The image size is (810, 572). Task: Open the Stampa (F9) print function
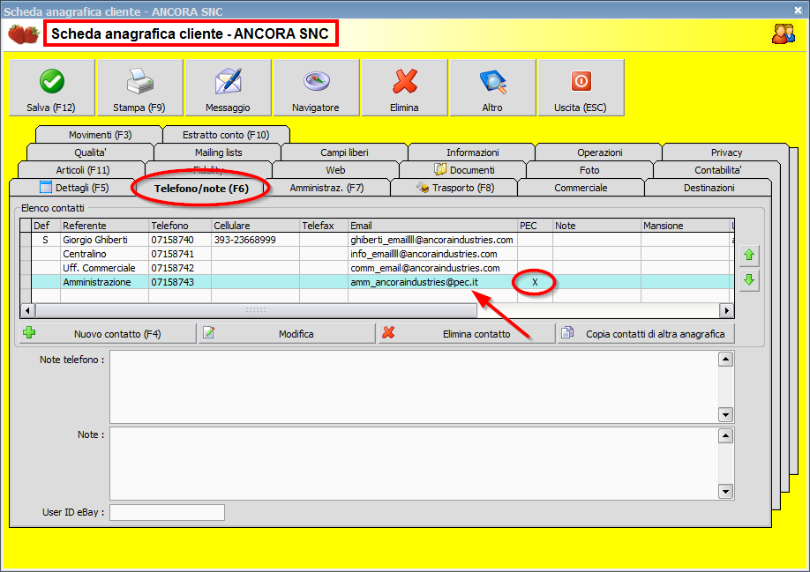[139, 80]
